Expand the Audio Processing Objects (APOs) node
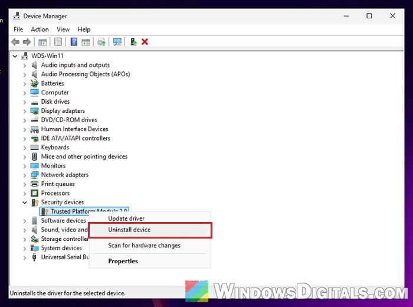Screen dimensions: 413x307 pos(25,74)
